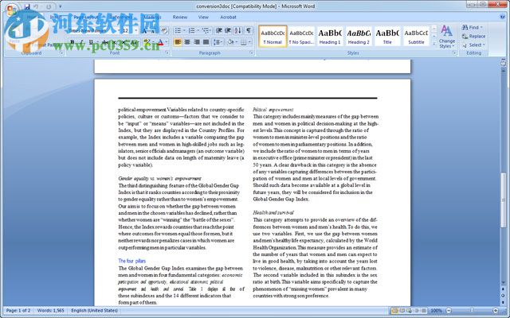Click the 100% zoom level button
Screen dimensions: 510x318
[x=436, y=311]
